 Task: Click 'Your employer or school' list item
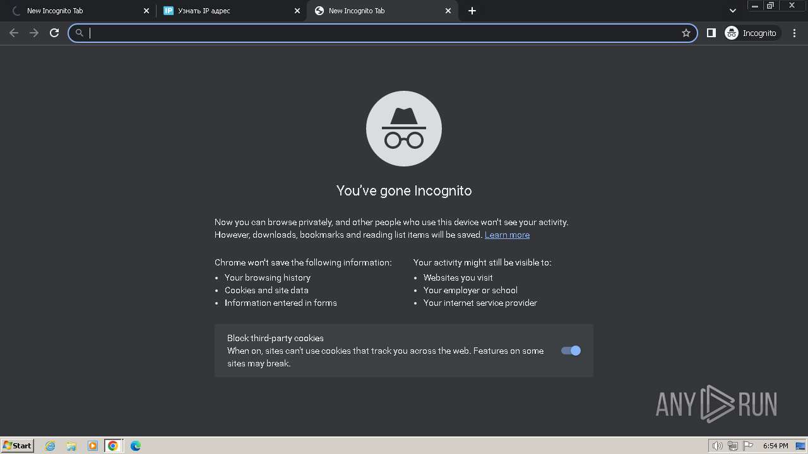470,290
